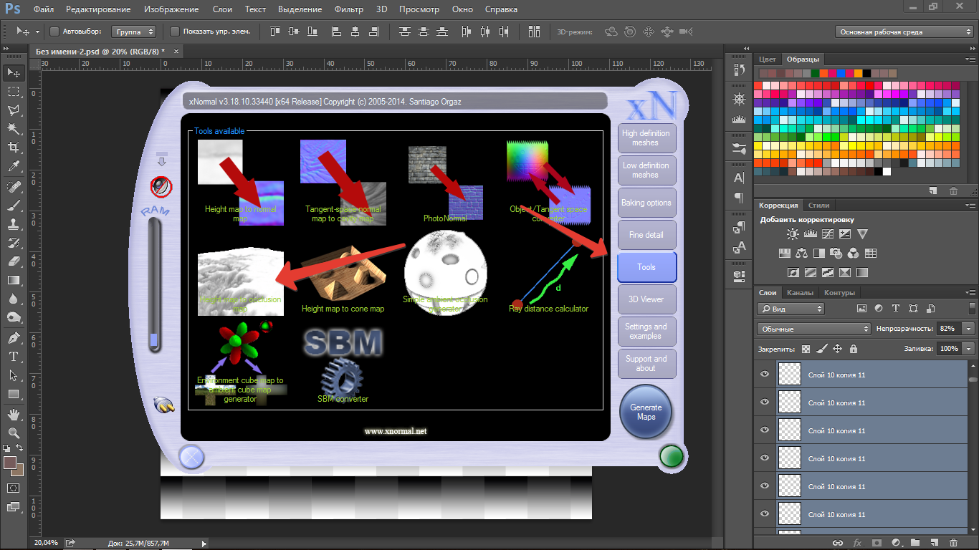Add a Brightness/Contrast adjustment
Image resolution: width=979 pixels, height=550 pixels.
[x=793, y=233]
